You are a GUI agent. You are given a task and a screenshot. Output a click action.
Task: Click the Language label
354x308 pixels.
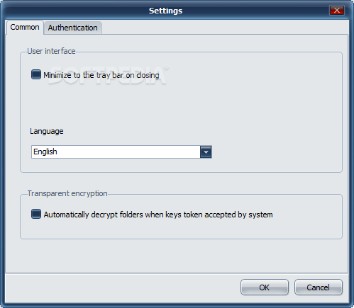(x=47, y=131)
